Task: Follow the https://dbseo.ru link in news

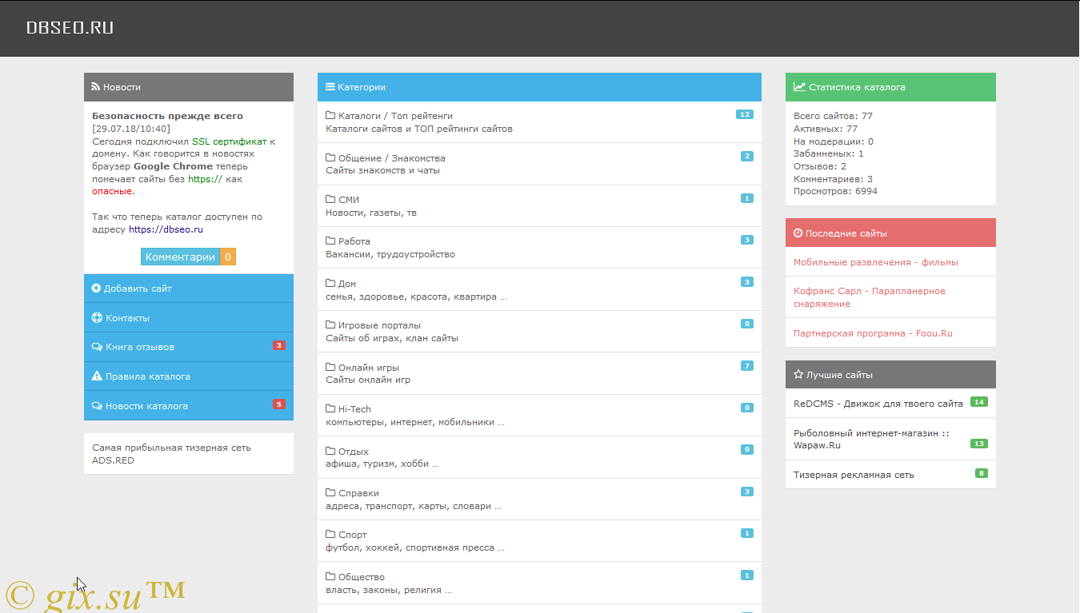Action: point(166,229)
